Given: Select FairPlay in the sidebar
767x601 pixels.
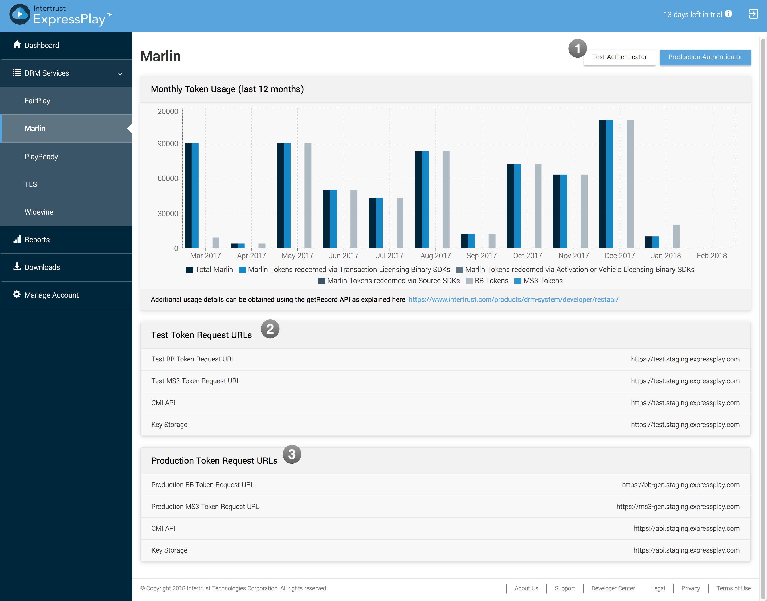Looking at the screenshot, I should (x=66, y=101).
